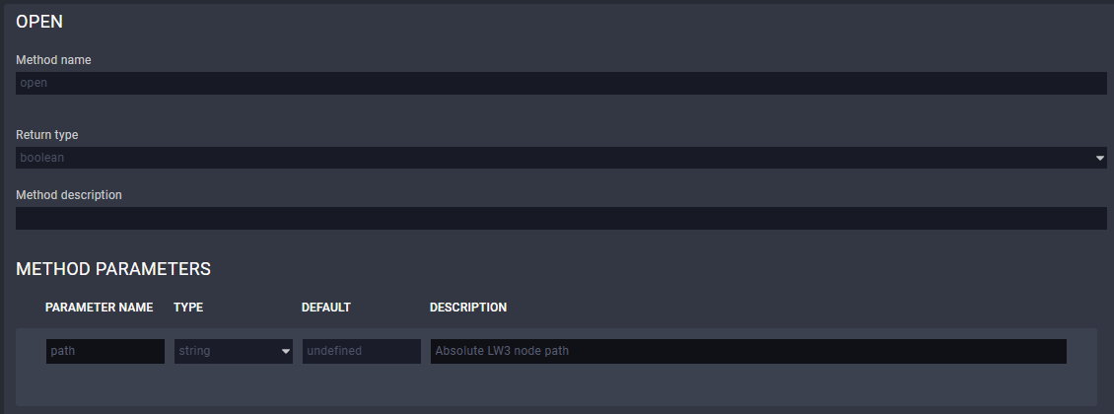Click the DEFAULT column header
The image size is (1114, 414).
tap(326, 308)
